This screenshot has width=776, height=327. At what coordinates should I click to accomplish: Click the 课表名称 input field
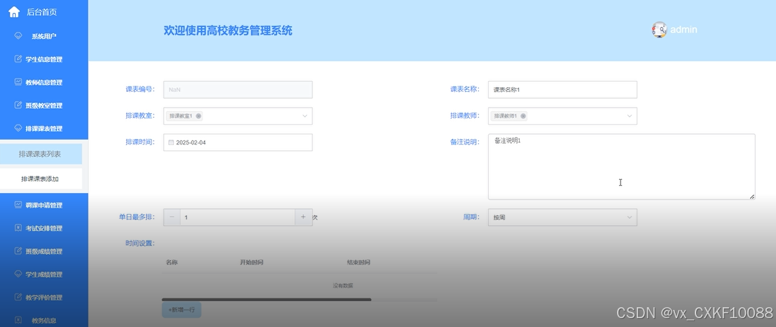coord(563,89)
